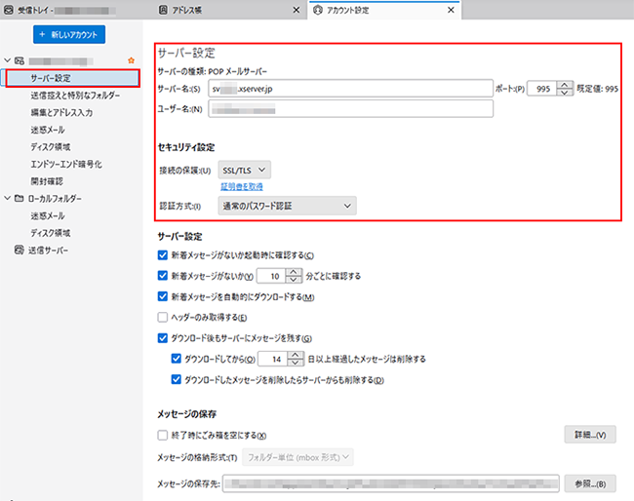Screen dimensions: 634x501
Task: Increase check interval minutes with up arrow
Action: click(294, 272)
